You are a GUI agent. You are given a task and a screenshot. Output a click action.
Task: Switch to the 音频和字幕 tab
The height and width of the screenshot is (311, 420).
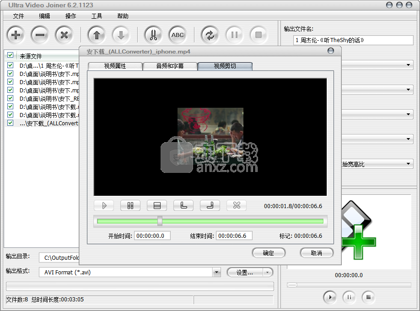170,66
